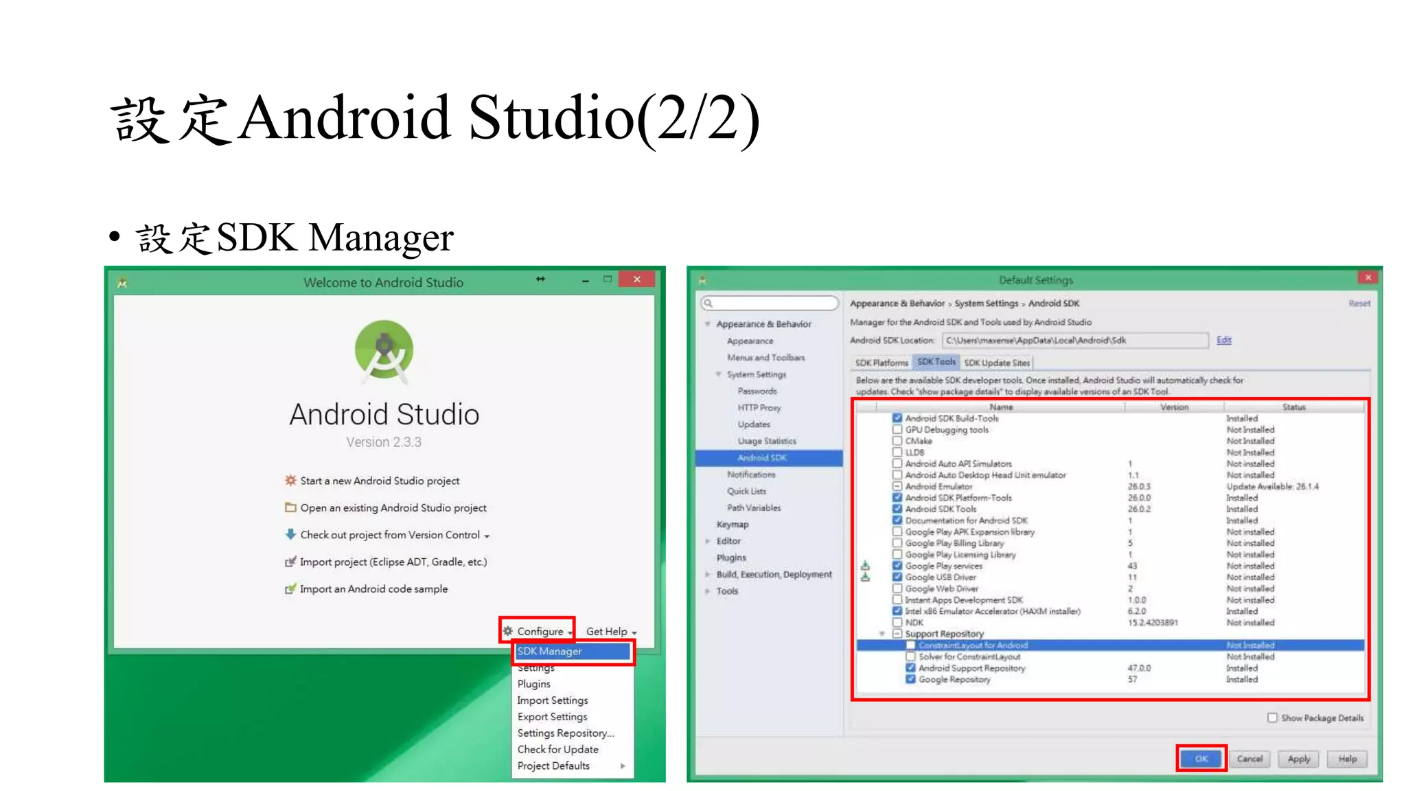Click the Configure gear icon
The width and height of the screenshot is (1406, 791).
(508, 631)
